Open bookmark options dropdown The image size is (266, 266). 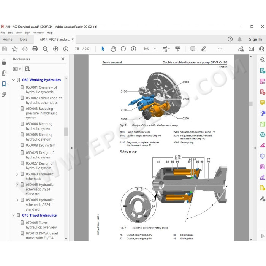coord(17,69)
